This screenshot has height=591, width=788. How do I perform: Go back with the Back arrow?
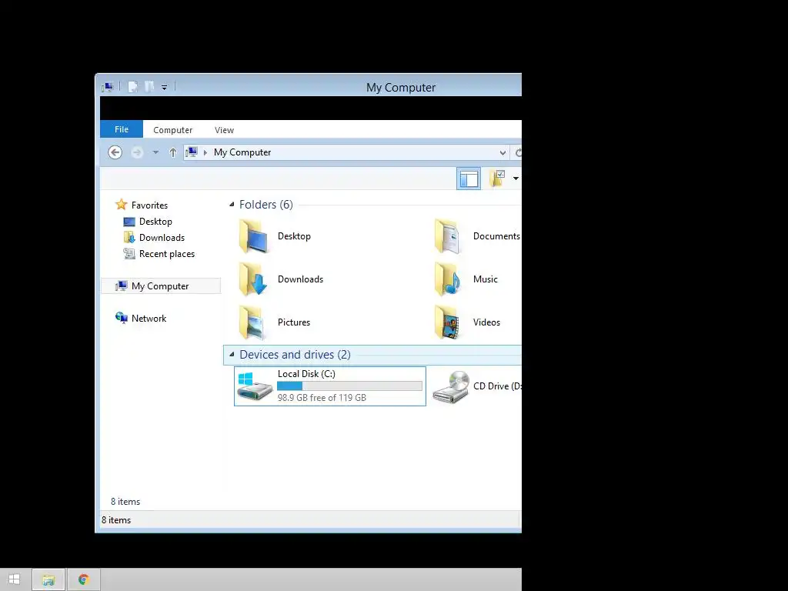(115, 152)
